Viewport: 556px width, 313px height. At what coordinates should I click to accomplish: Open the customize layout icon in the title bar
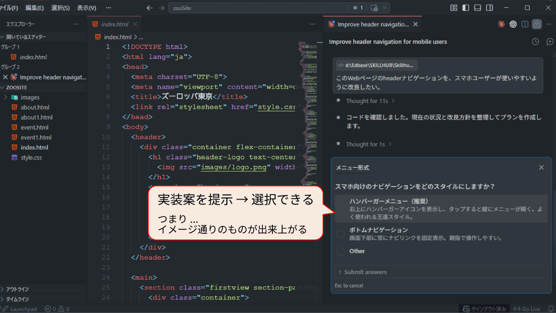[x=454, y=8]
